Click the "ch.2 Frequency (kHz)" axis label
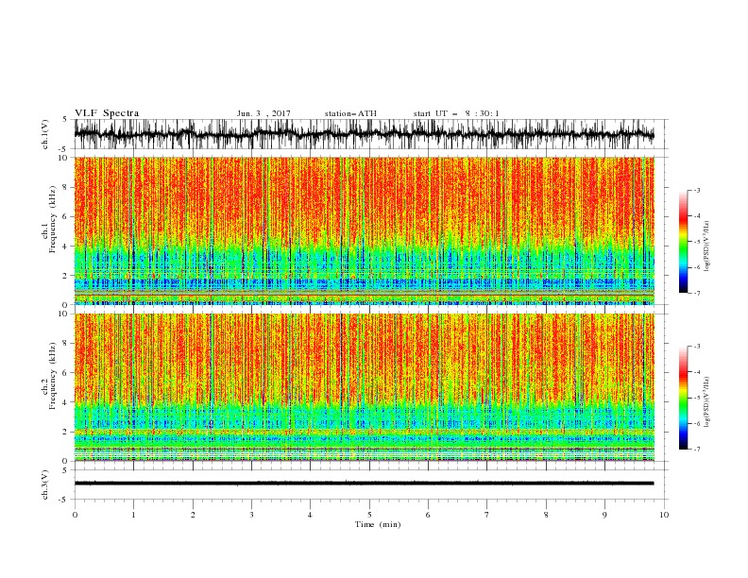 pos(50,376)
